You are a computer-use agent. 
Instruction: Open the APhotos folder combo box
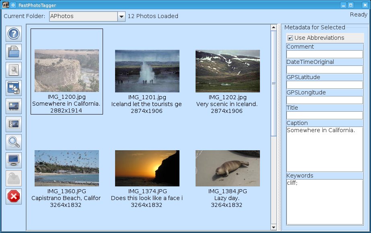pyautogui.click(x=83, y=16)
